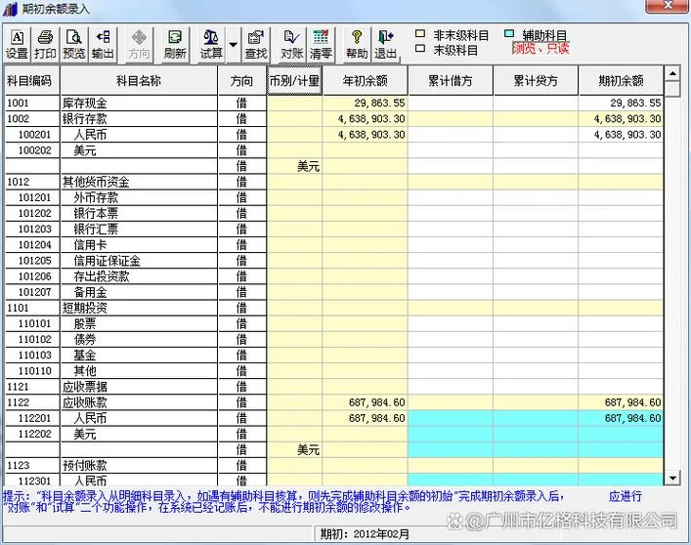Select the 存出投资款 account name
Image resolution: width=691 pixels, height=545 pixels.
point(102,276)
